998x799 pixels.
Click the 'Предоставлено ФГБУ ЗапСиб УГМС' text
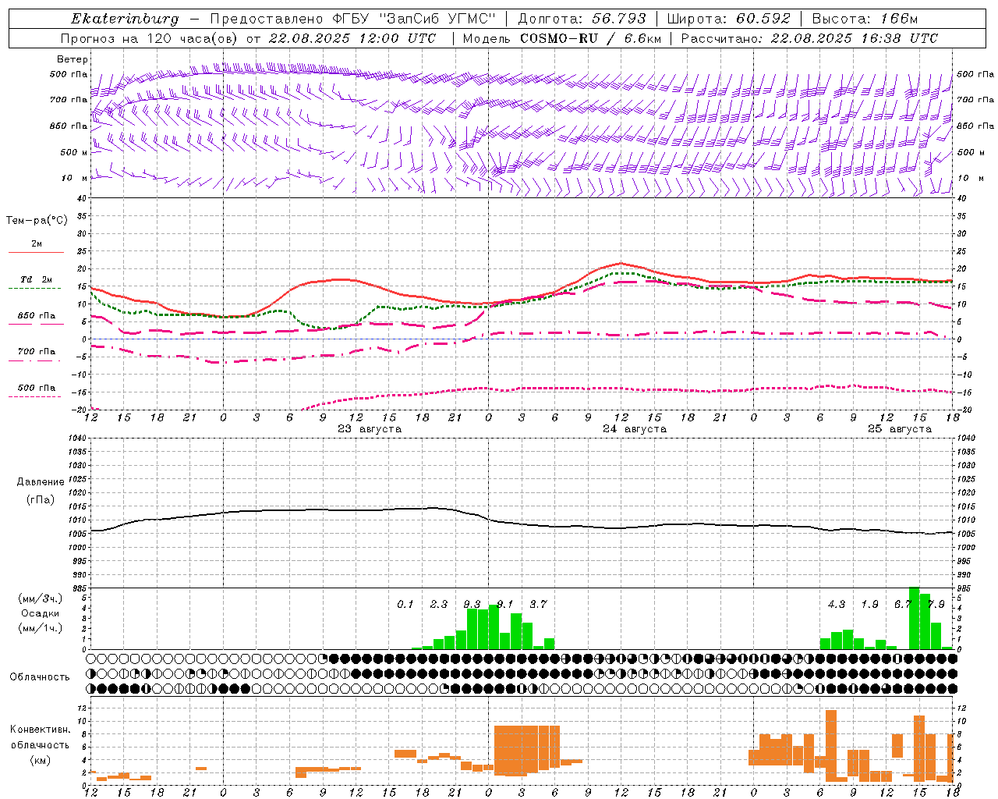[353, 19]
